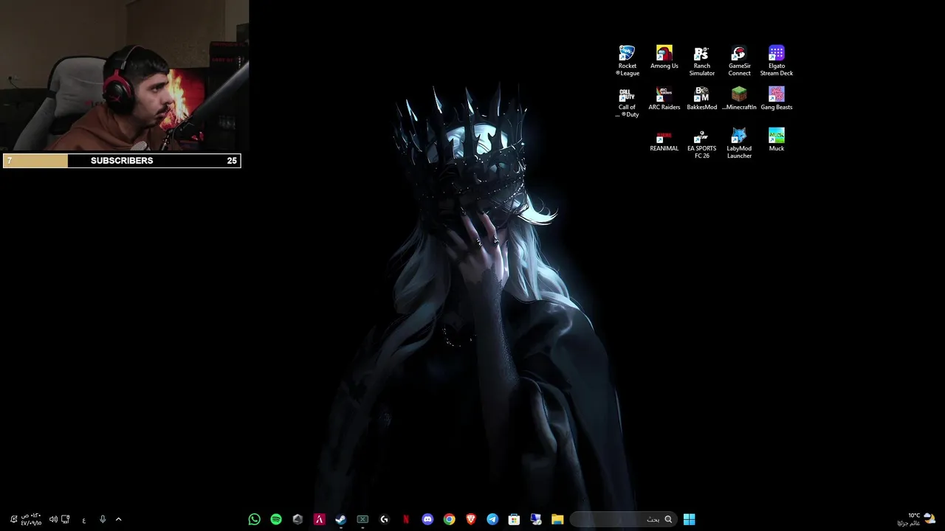Click the microphone icon in system tray
The height and width of the screenshot is (531, 945).
(103, 519)
